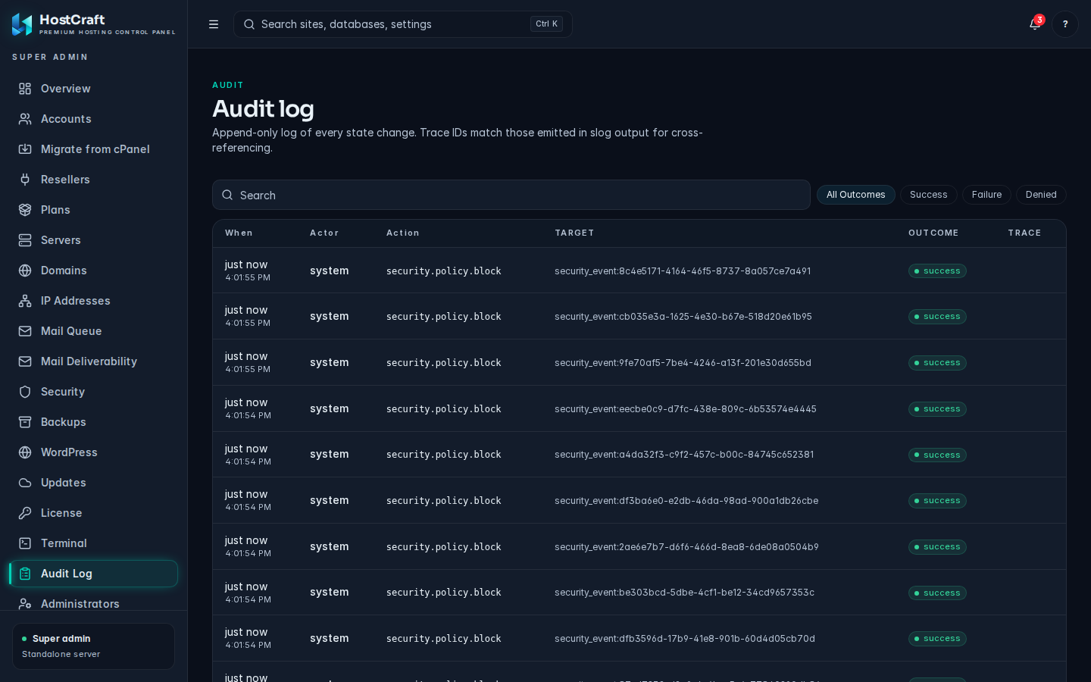Filter by Denied outcomes
Screen dimensions: 1091x682
point(1041,195)
